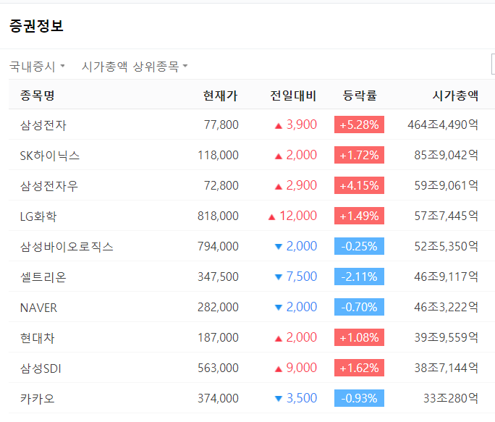Open 삼성SDI stock link
Screen dimensions: 495x422
coord(41,368)
